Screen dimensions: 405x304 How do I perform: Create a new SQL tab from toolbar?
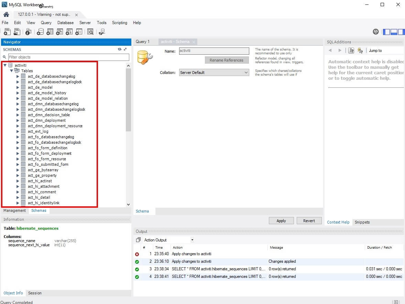pos(7,32)
